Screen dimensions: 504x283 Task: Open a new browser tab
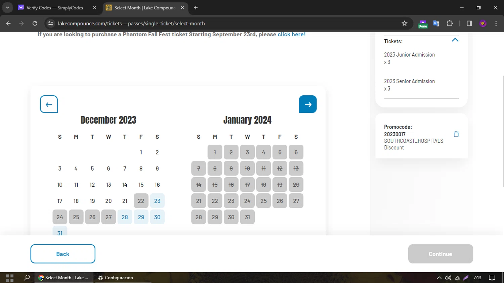point(196,7)
